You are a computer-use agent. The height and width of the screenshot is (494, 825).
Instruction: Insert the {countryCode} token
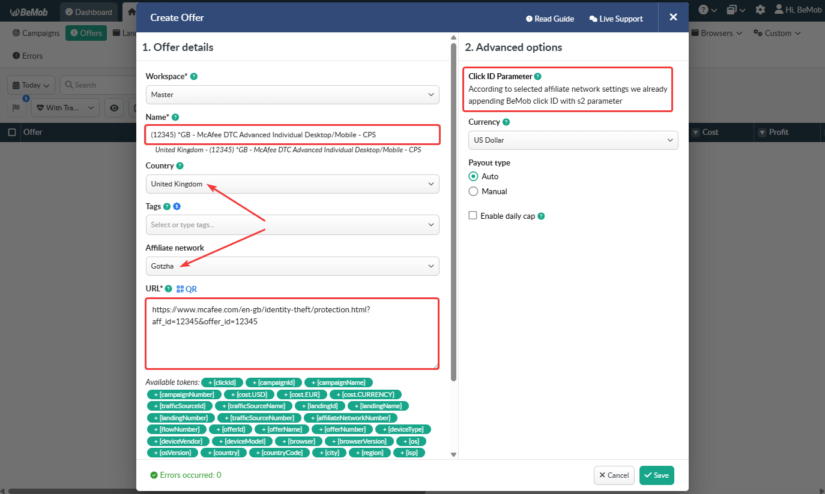pos(279,453)
